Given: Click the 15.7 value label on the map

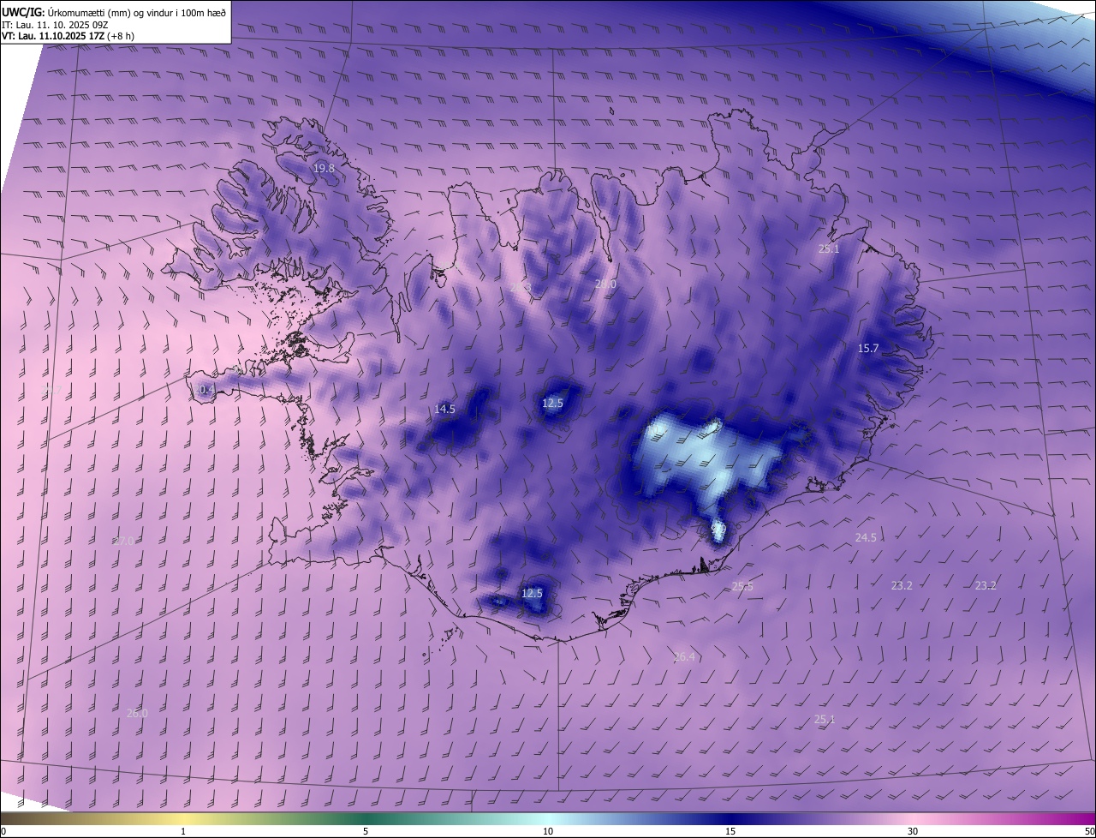Looking at the screenshot, I should point(868,348).
